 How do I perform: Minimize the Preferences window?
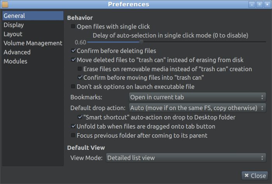tap(251, 5)
